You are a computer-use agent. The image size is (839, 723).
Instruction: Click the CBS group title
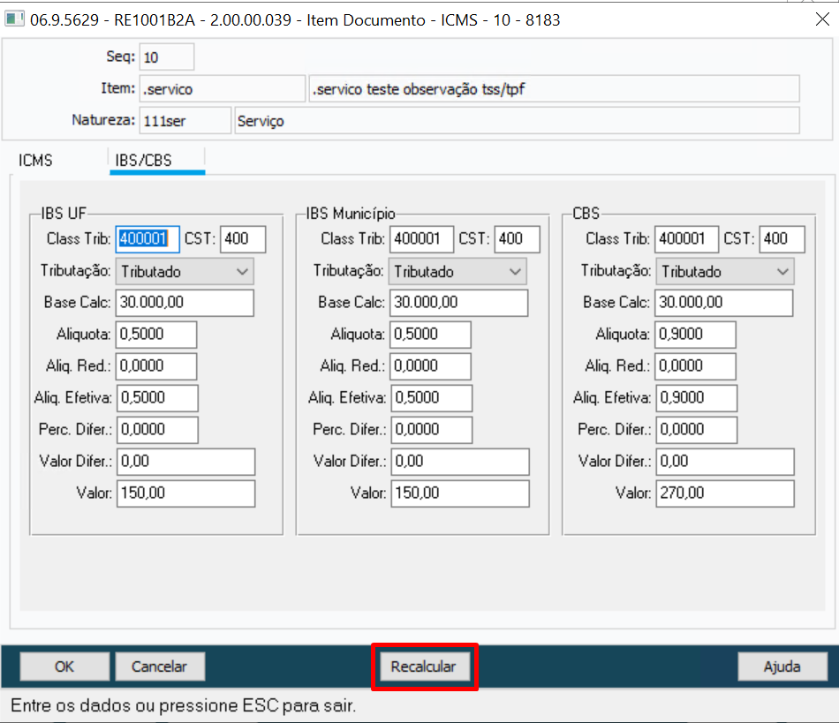pos(586,214)
